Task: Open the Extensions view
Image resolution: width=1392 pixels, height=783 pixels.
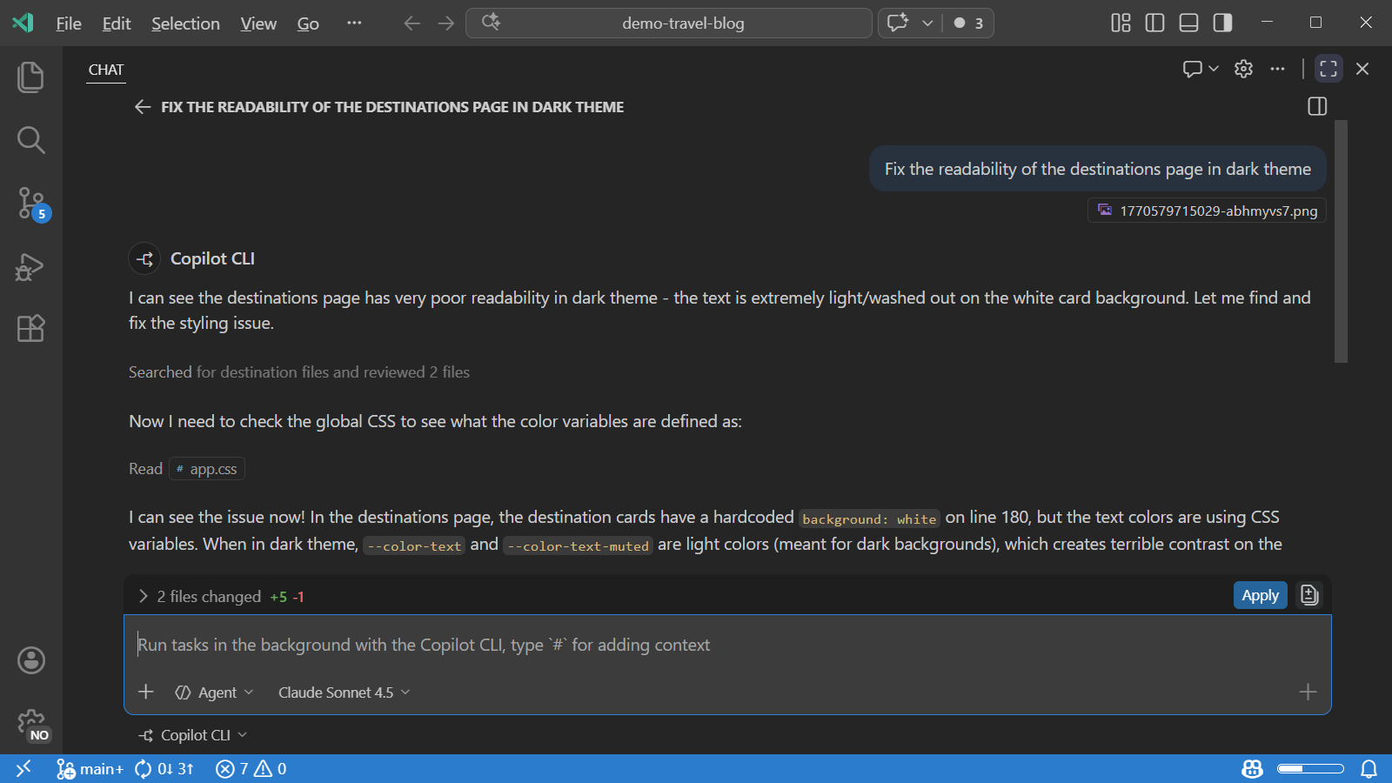Action: (30, 328)
